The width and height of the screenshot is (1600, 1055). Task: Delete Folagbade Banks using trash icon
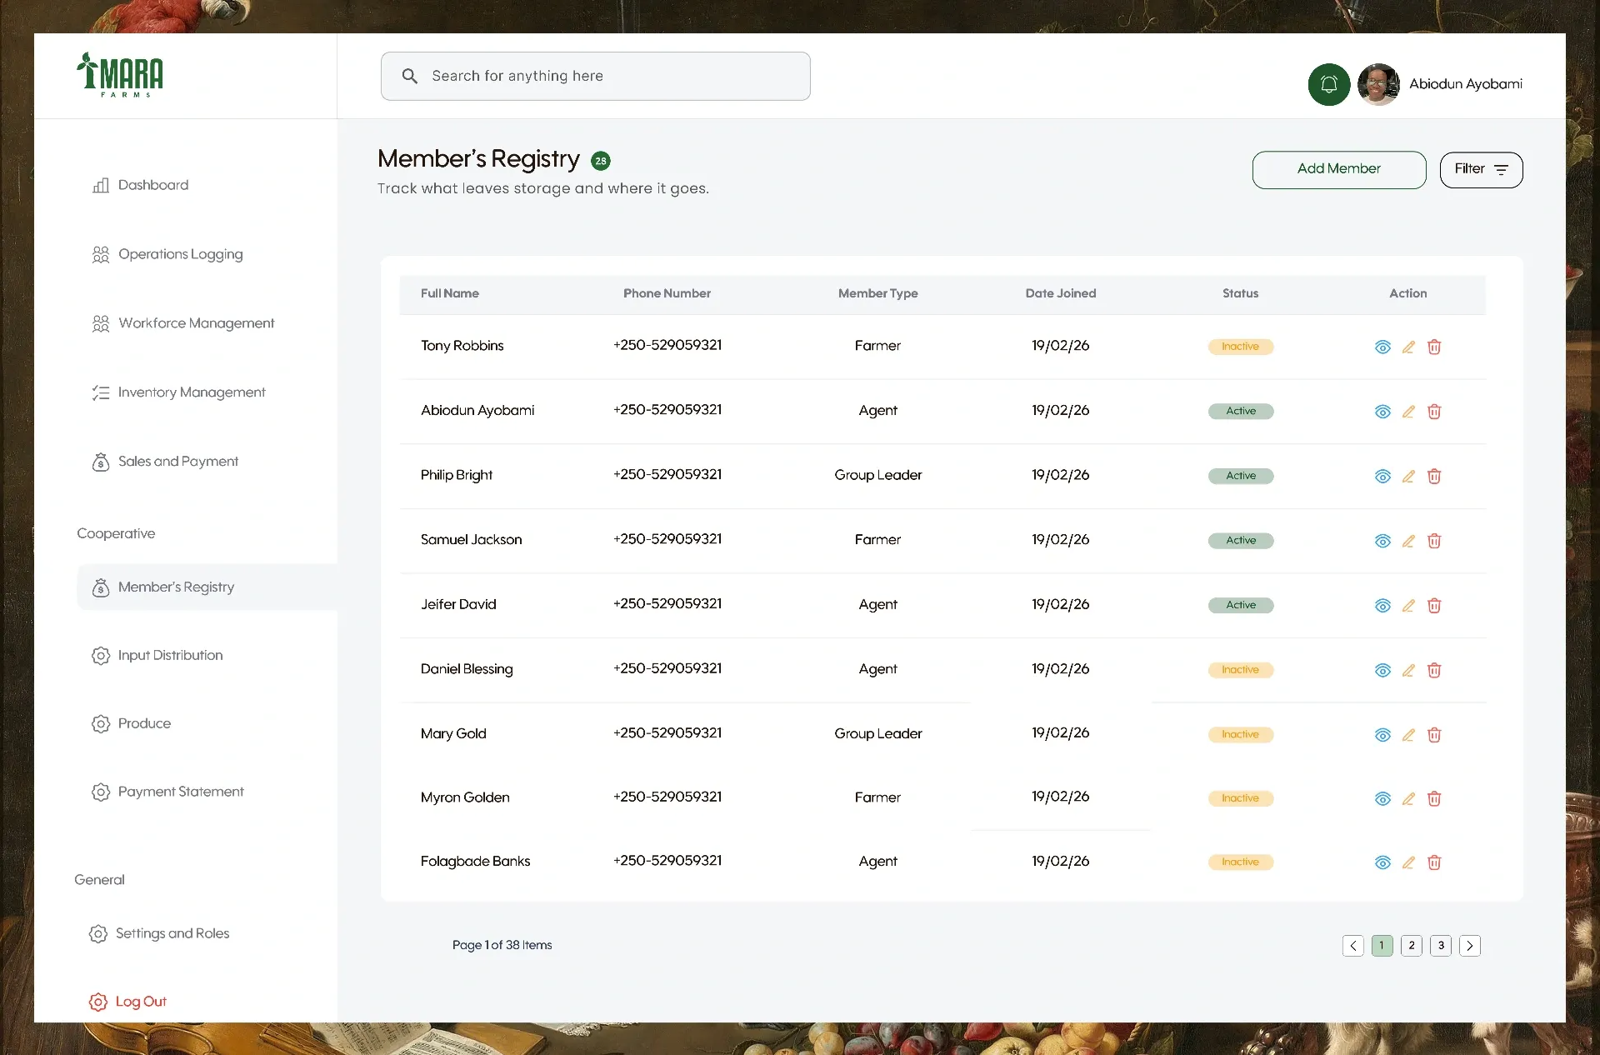[x=1434, y=862]
